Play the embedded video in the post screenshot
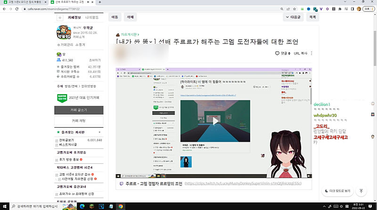Image resolution: width=377 pixels, height=210 pixels. pyautogui.click(x=215, y=121)
